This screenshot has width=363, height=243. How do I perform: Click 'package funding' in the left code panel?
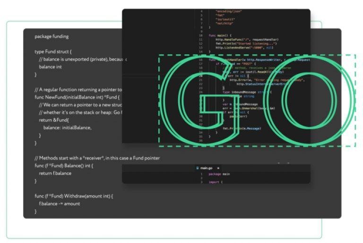click(52, 36)
